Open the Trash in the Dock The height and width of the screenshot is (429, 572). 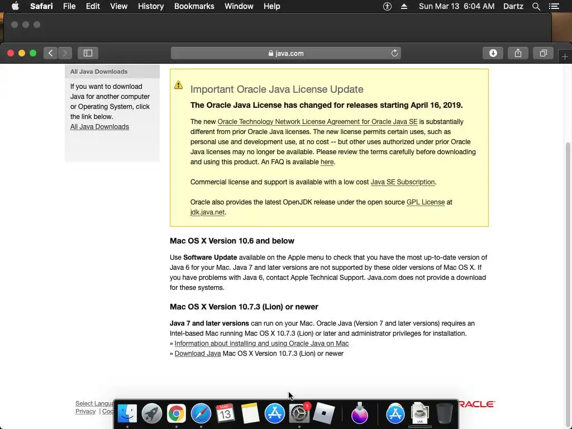444,413
